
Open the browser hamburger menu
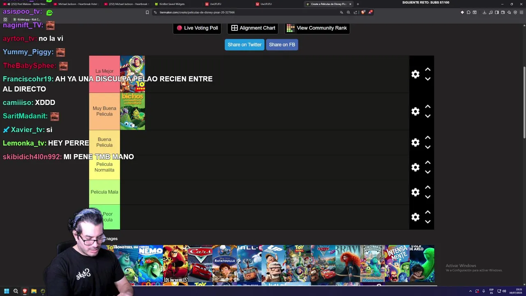pyautogui.click(x=521, y=12)
